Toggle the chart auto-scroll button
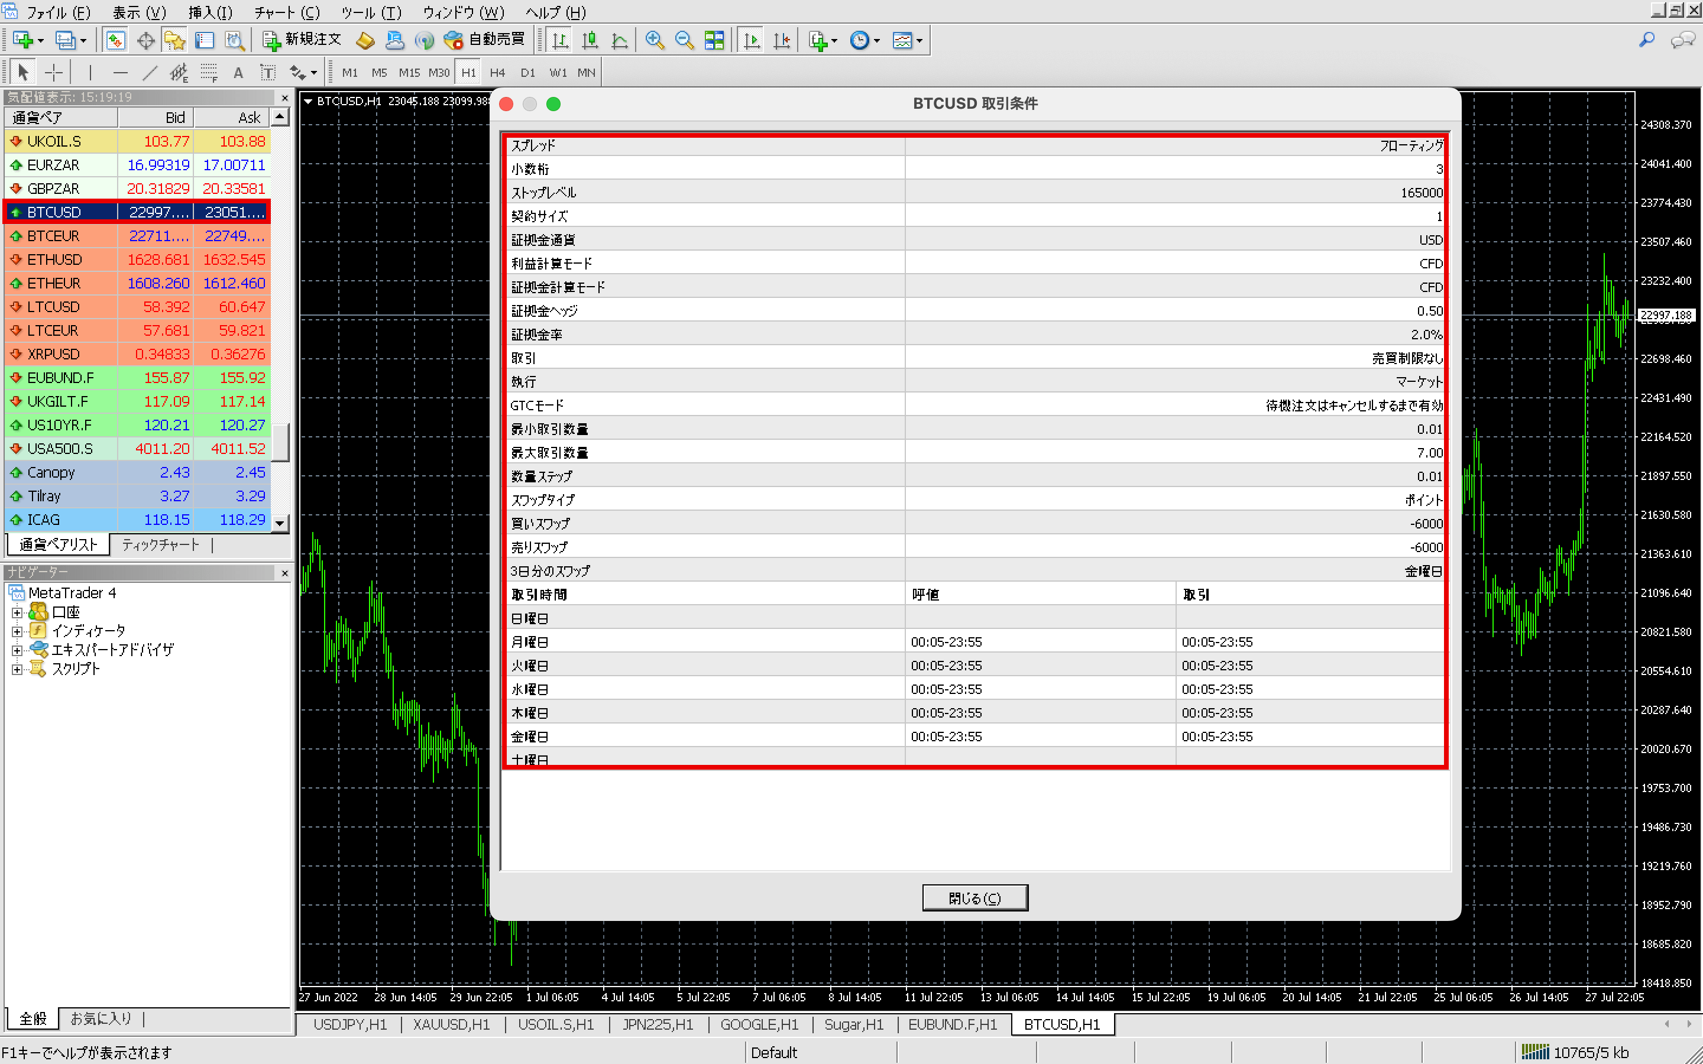Screen dimensions: 1703x1064 pyautogui.click(x=752, y=40)
